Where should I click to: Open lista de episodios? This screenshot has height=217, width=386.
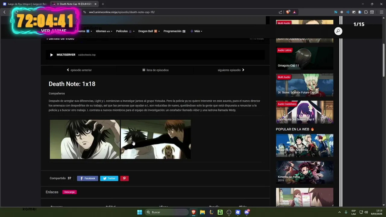pyautogui.click(x=155, y=70)
